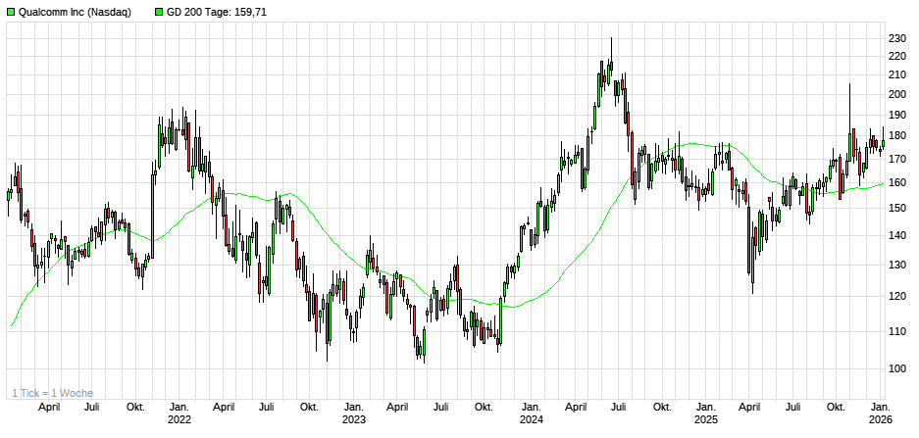
Task: Click the 100 price axis label
Action: pos(896,368)
